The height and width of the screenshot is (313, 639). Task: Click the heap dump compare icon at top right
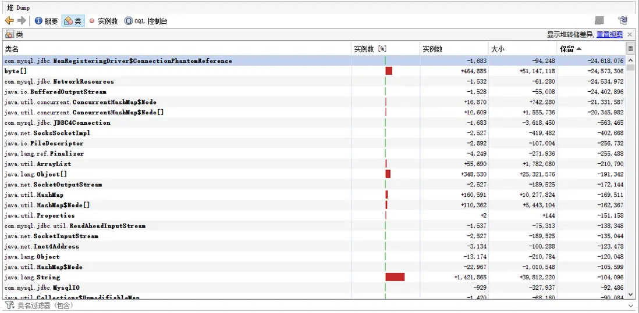pos(622,21)
